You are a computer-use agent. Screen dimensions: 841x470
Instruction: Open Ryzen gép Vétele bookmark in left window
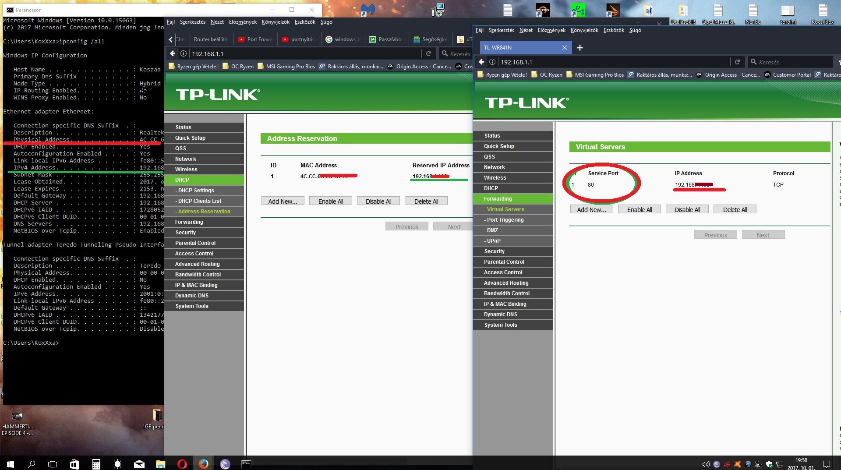(x=194, y=67)
